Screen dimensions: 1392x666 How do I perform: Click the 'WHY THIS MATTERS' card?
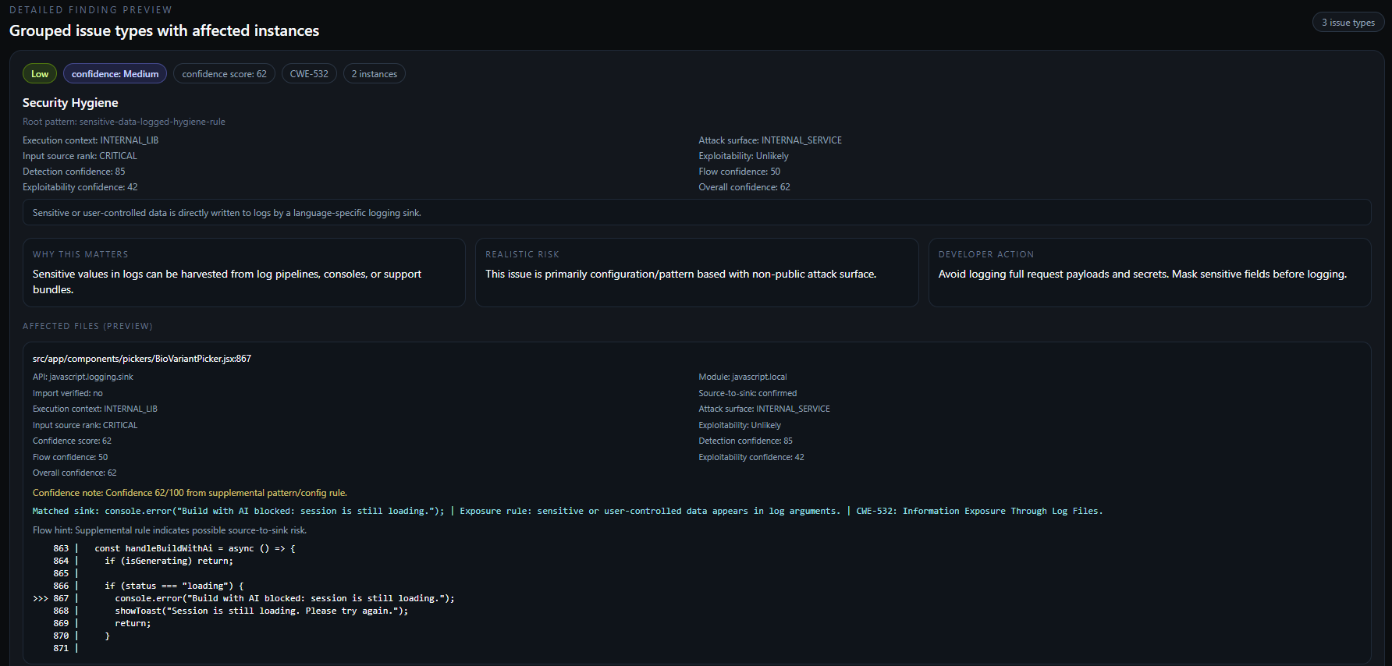pos(244,272)
